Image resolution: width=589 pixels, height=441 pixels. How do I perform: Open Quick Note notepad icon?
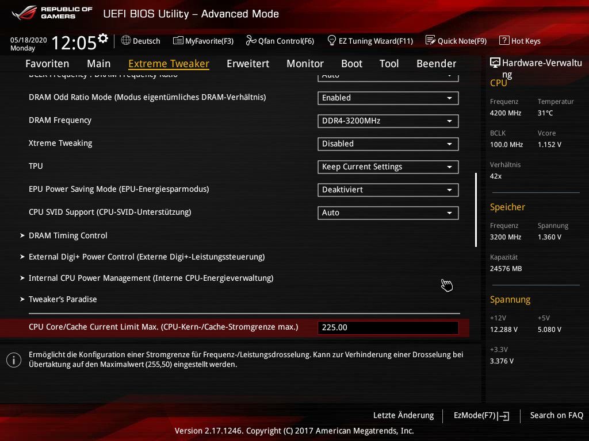[x=430, y=40]
